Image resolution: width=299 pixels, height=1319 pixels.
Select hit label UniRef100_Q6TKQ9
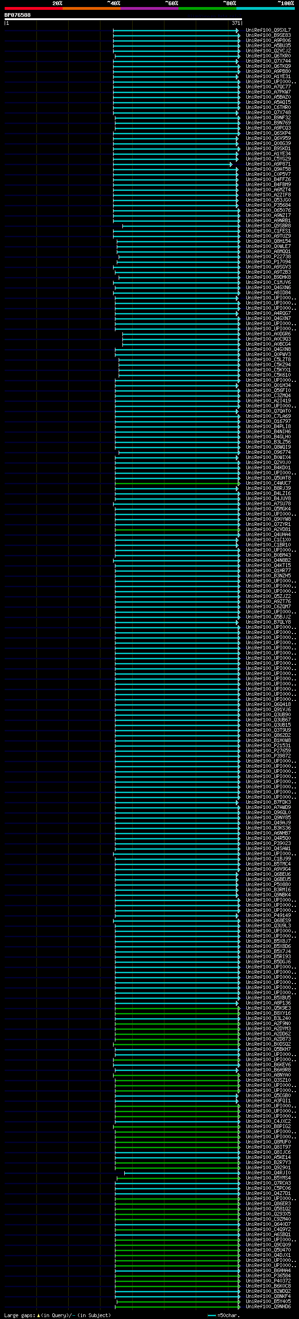[268, 66]
